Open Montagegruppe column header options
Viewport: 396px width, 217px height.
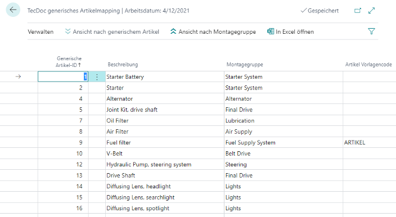point(245,65)
